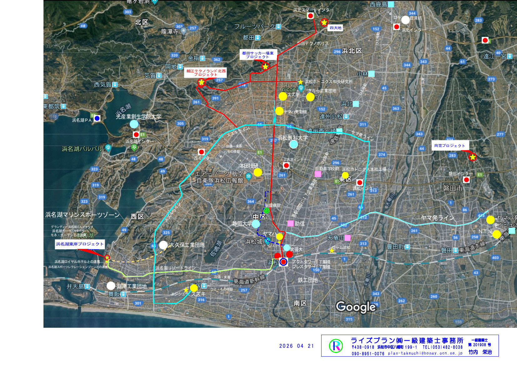Click the pink square beside 助信

click(291, 223)
